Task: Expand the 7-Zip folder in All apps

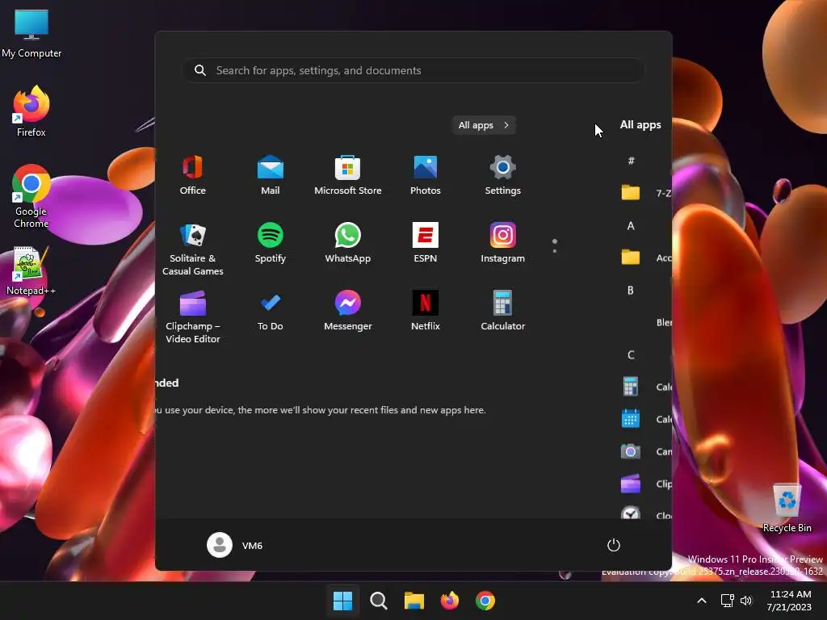Action: 645,193
